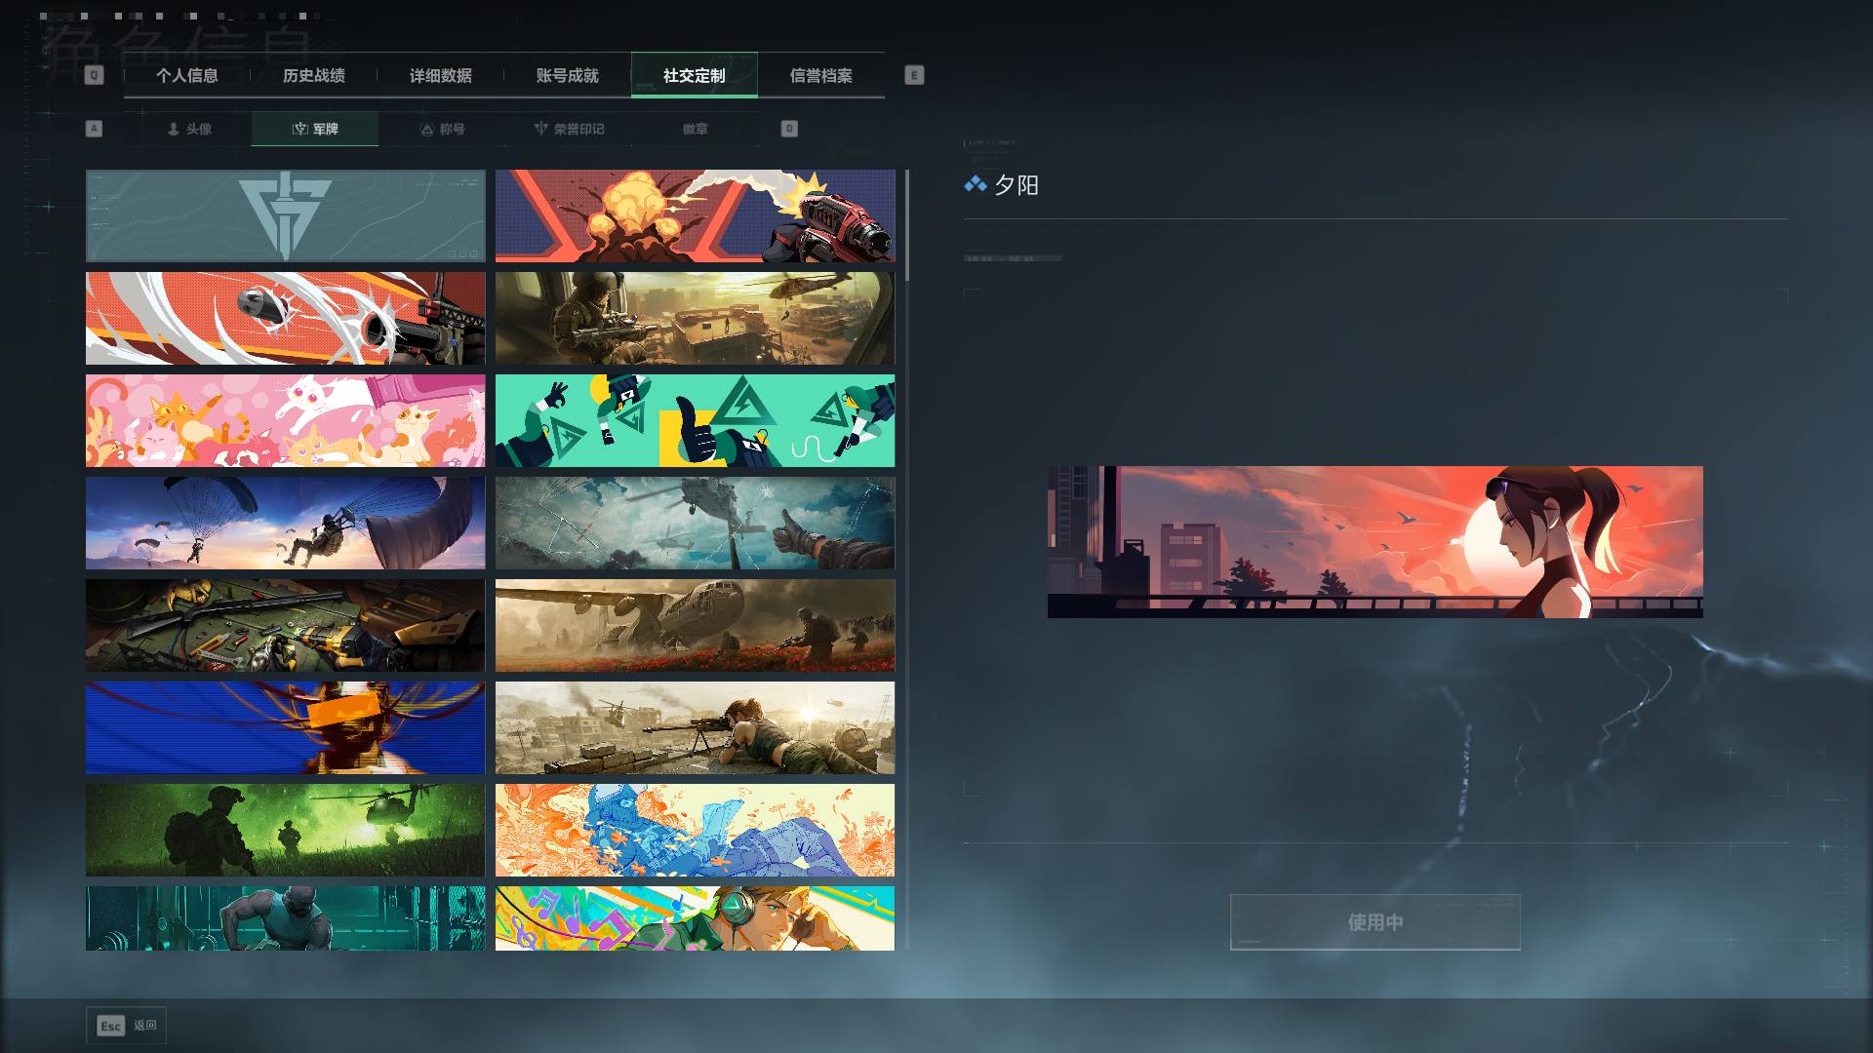The width and height of the screenshot is (1873, 1053).
Task: Select the crashed plane poppy field dog tag
Action: coord(695,625)
